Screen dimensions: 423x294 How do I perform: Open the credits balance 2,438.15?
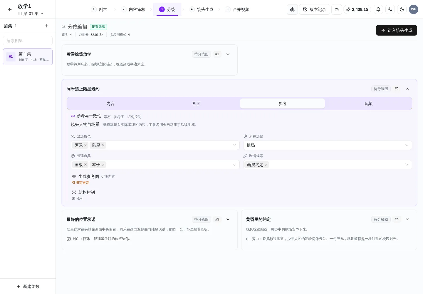[357, 9]
